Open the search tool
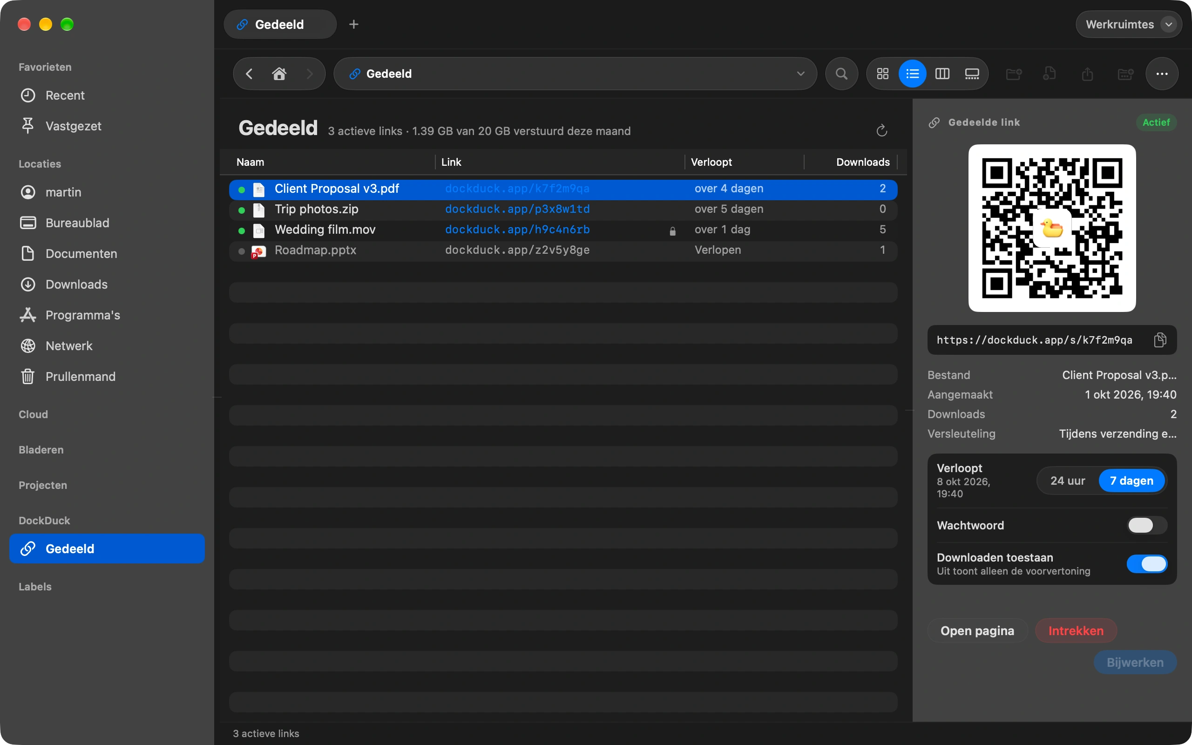This screenshot has width=1192, height=745. 842,74
